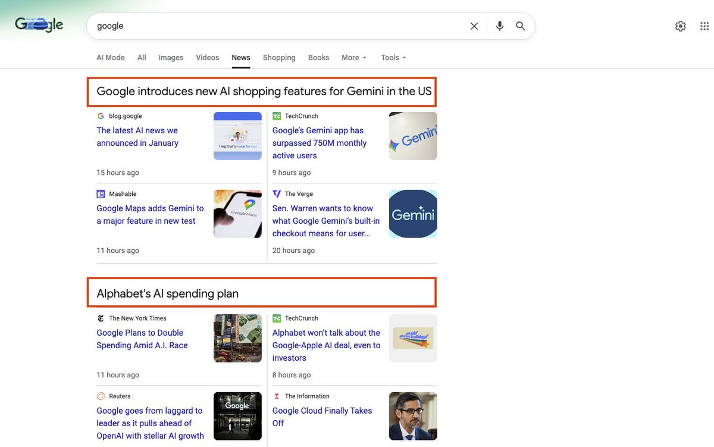Click the Mashable source icon
Screen dimensions: 714x447
click(101, 194)
